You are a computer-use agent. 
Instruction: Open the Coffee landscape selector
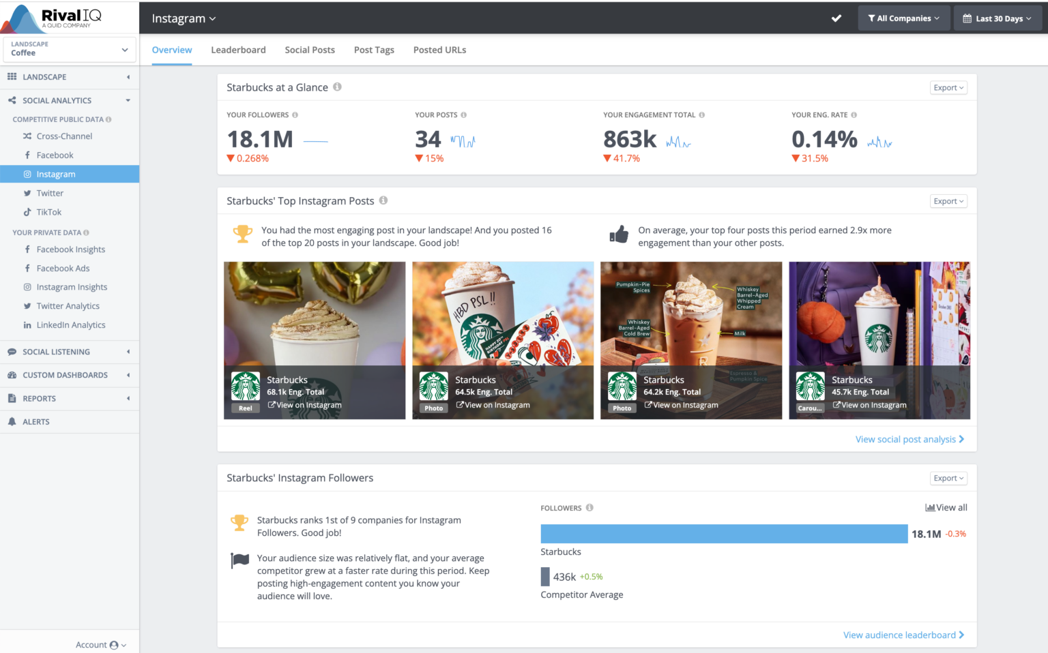pyautogui.click(x=68, y=48)
